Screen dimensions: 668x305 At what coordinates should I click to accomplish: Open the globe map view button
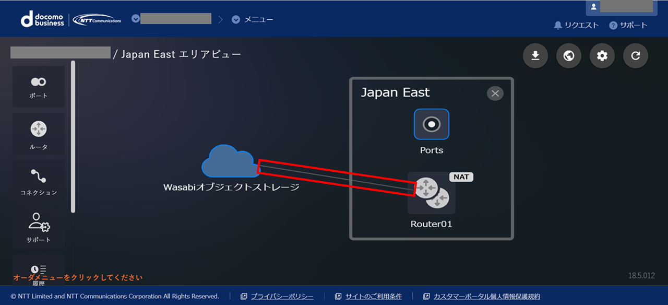pos(568,56)
